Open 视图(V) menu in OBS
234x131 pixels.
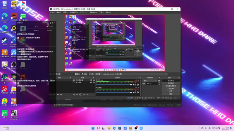66,12
